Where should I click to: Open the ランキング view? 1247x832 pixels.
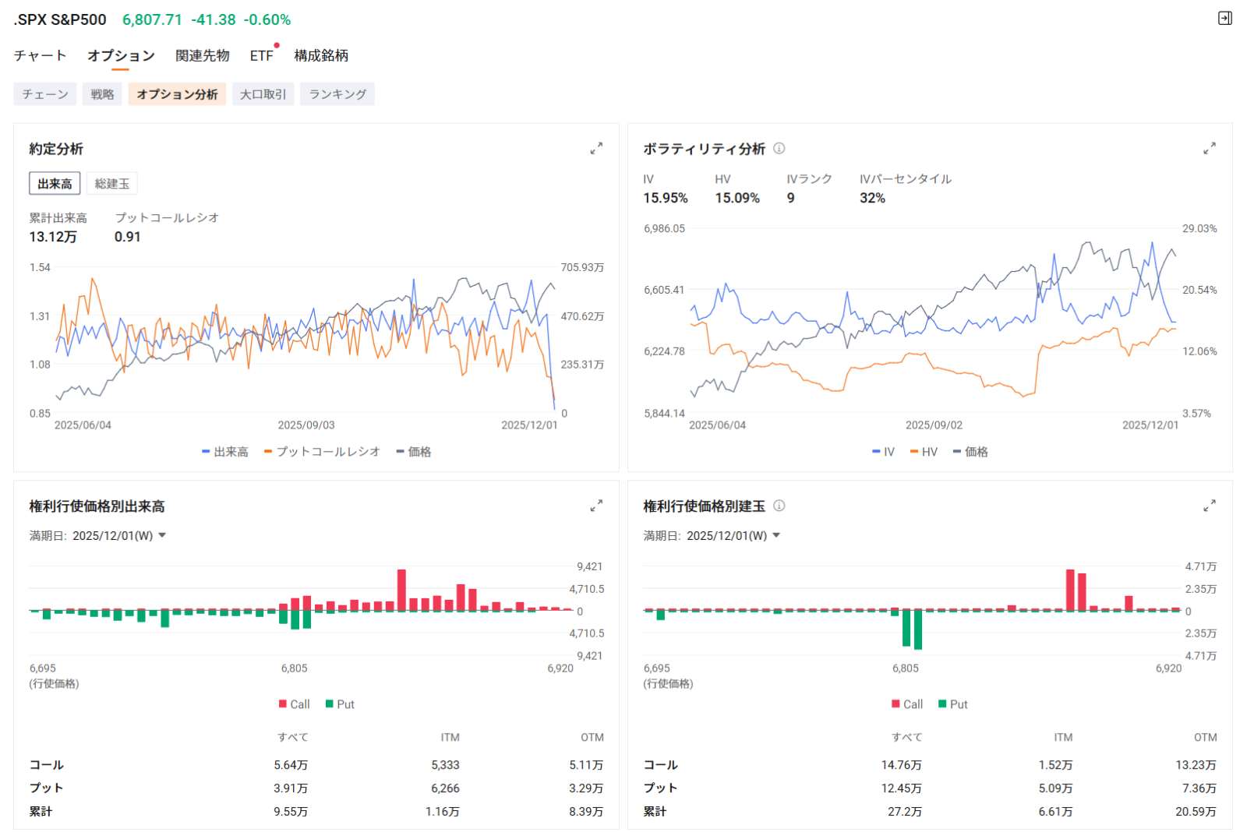click(337, 93)
